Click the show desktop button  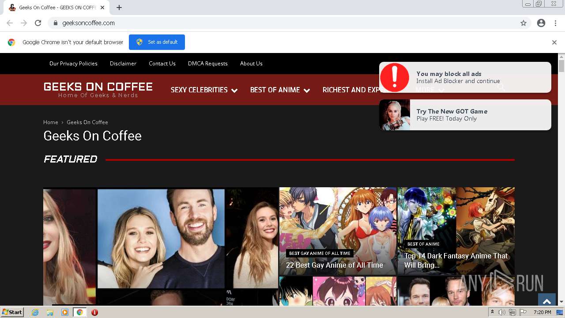click(561, 312)
